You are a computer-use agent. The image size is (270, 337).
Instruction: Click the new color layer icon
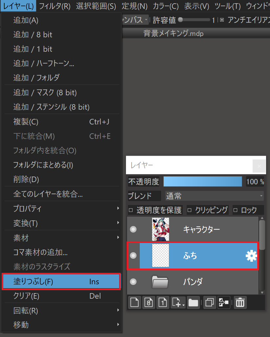click(134, 303)
